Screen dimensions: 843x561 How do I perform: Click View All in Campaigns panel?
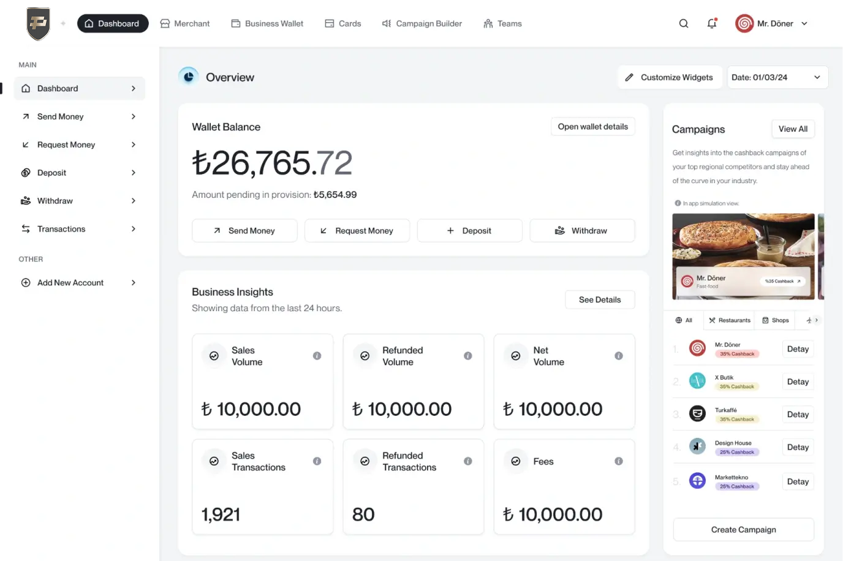click(x=793, y=129)
